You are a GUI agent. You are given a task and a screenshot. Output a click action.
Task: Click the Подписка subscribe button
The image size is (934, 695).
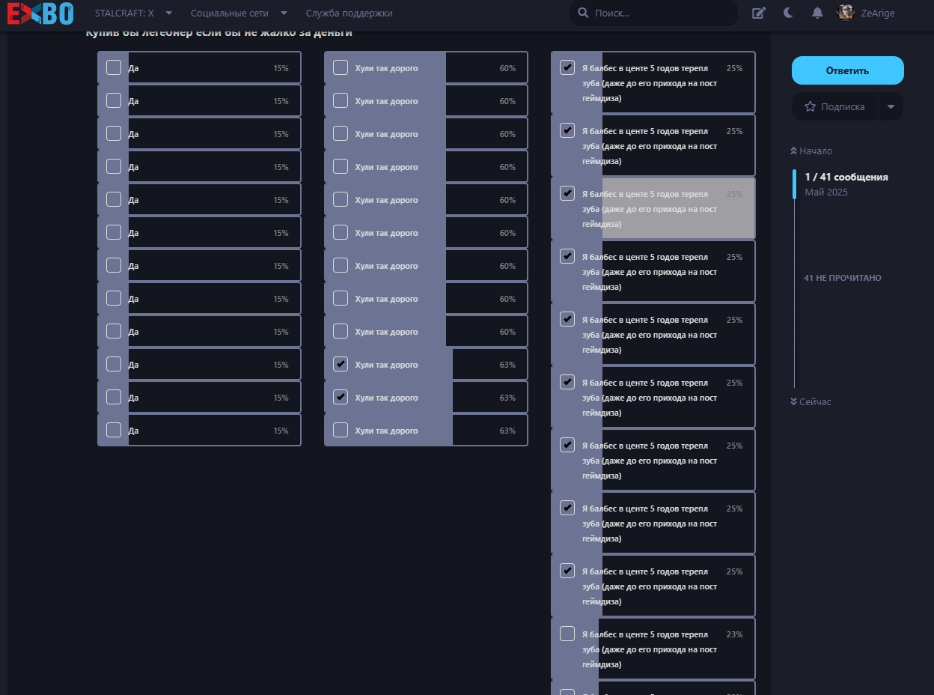tap(834, 106)
